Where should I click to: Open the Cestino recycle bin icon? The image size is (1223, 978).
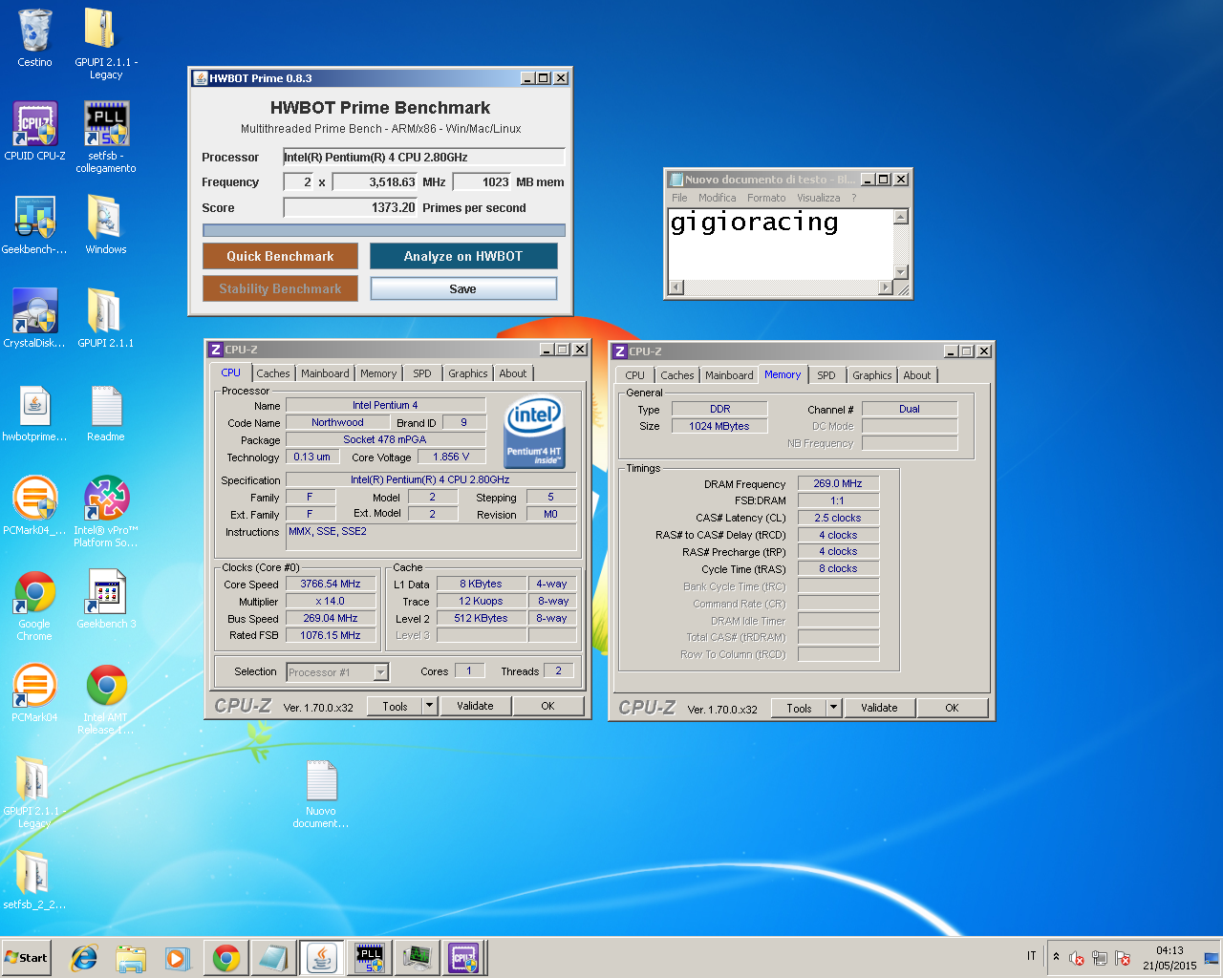tap(34, 38)
